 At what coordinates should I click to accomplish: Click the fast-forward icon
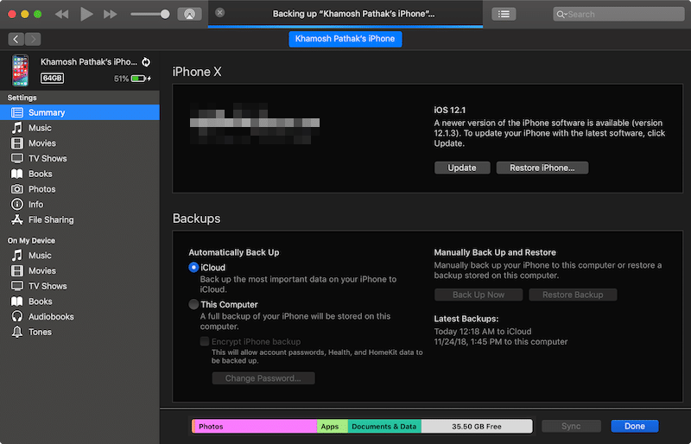[x=110, y=14]
